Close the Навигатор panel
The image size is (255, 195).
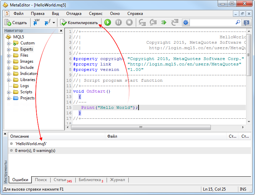point(61,31)
